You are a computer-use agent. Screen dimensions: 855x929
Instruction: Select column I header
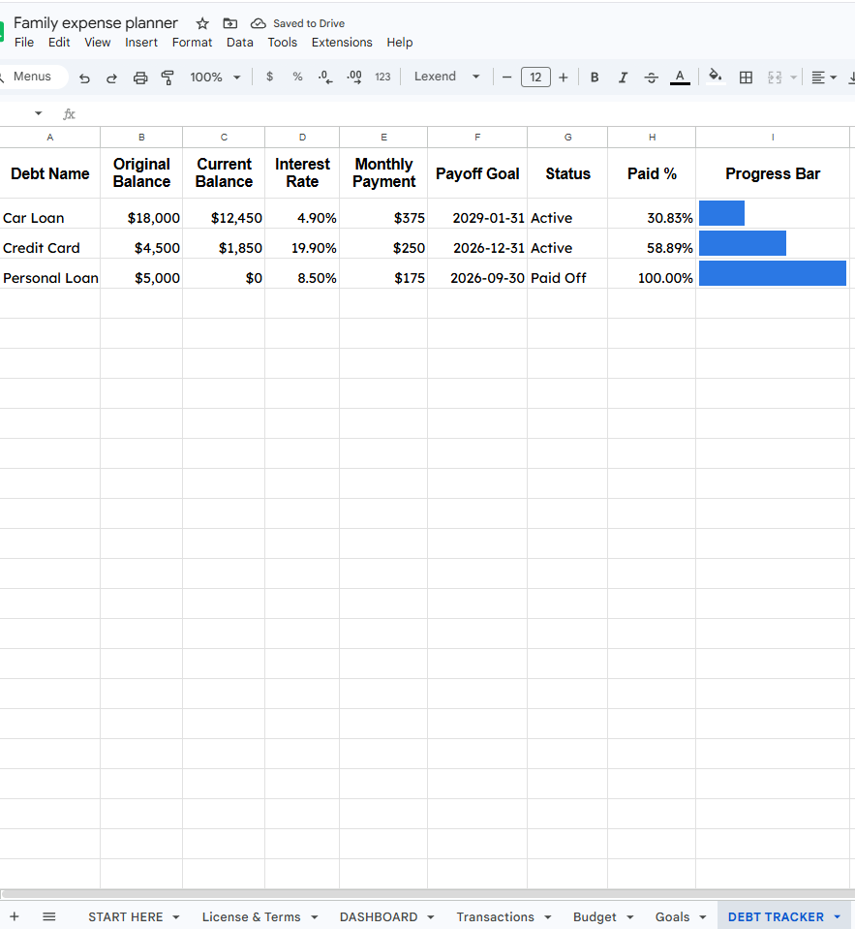pos(773,137)
